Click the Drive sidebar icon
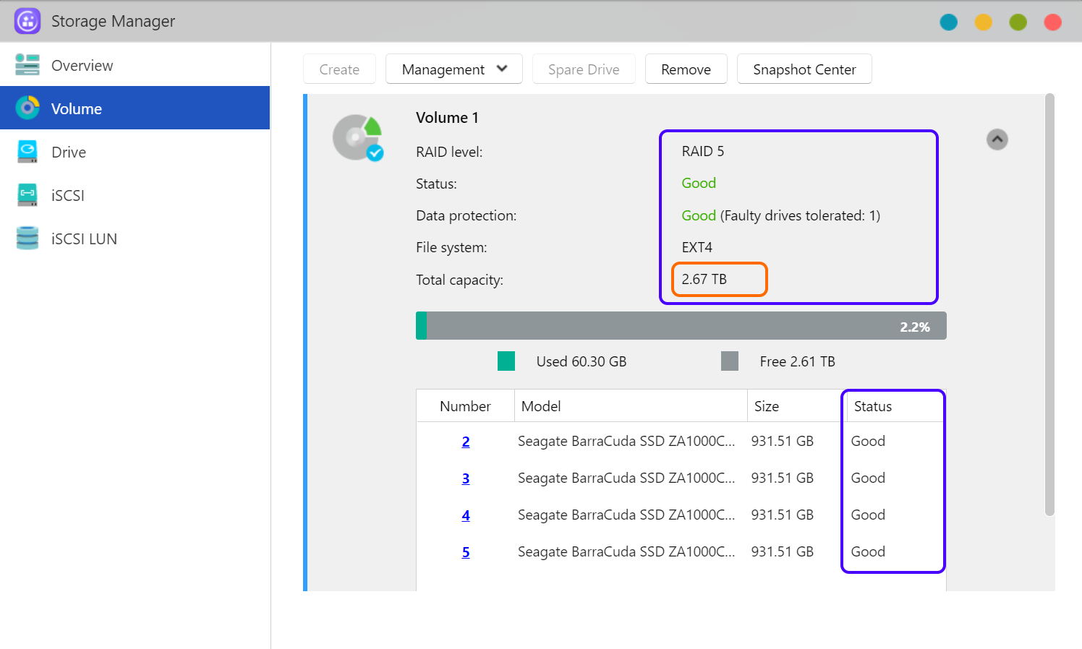1082x649 pixels. [27, 152]
